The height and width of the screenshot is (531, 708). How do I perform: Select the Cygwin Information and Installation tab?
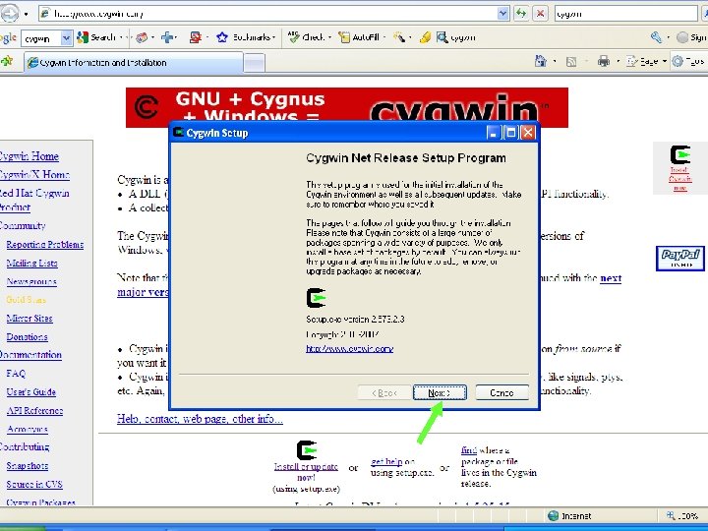pyautogui.click(x=134, y=62)
